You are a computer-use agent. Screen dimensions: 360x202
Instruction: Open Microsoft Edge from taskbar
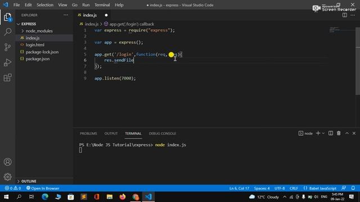tap(45, 197)
